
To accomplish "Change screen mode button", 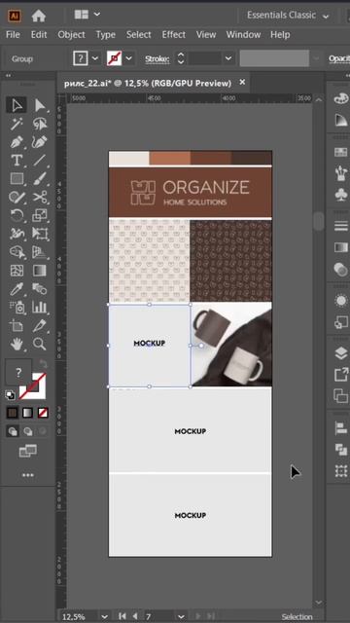I will [28, 451].
